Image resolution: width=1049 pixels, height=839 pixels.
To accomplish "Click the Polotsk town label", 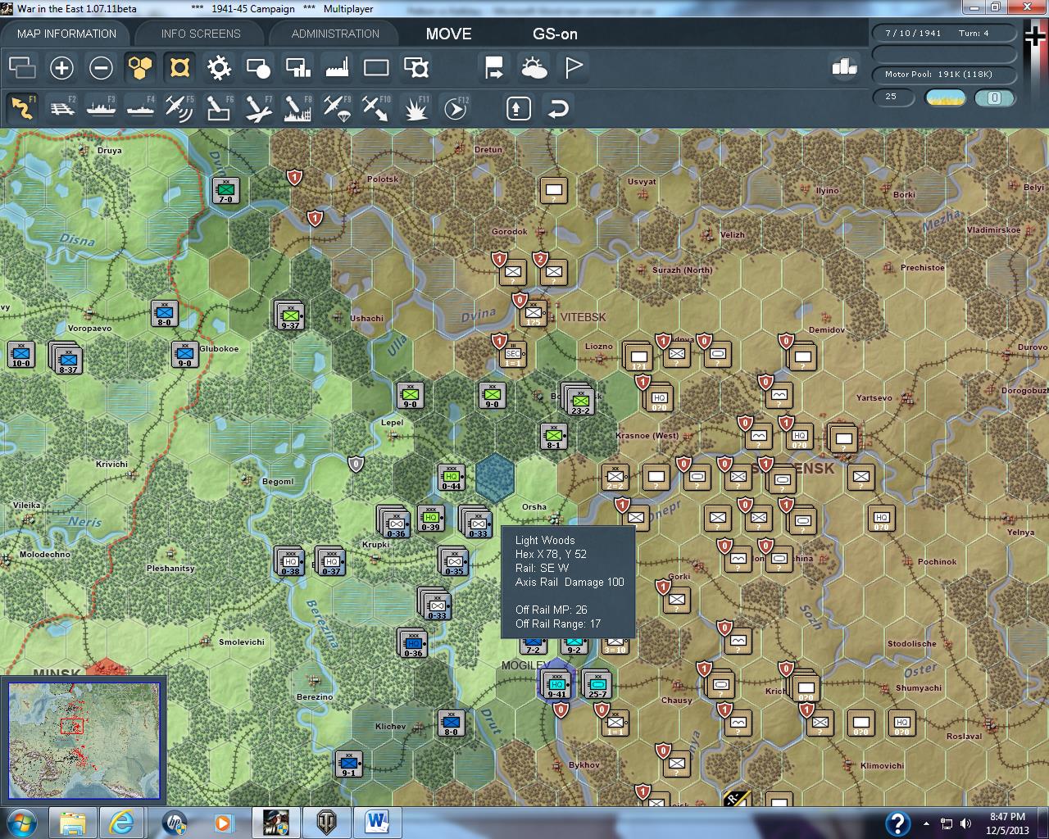I will [383, 179].
